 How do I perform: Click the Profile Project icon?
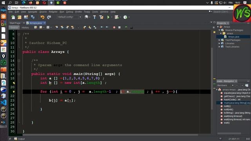[125, 17]
